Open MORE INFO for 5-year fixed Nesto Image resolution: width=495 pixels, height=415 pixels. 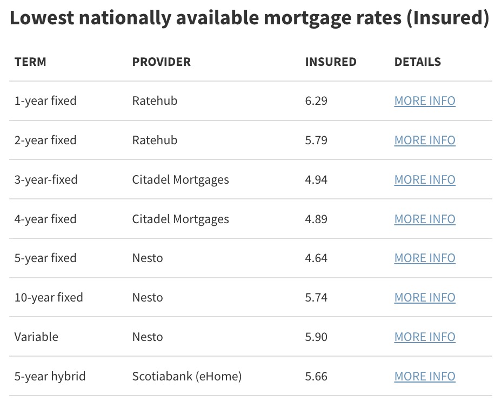pos(425,258)
